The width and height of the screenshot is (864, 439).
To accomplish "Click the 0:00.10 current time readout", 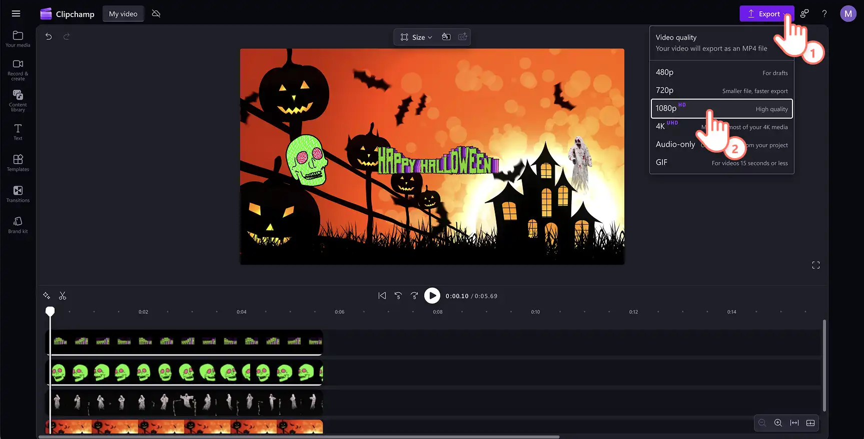I will pyautogui.click(x=457, y=296).
